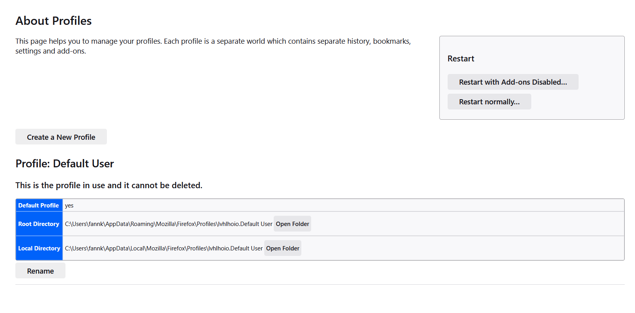This screenshot has width=635, height=313.
Task: Click the yes value in Default Profile row
Action: (69, 206)
